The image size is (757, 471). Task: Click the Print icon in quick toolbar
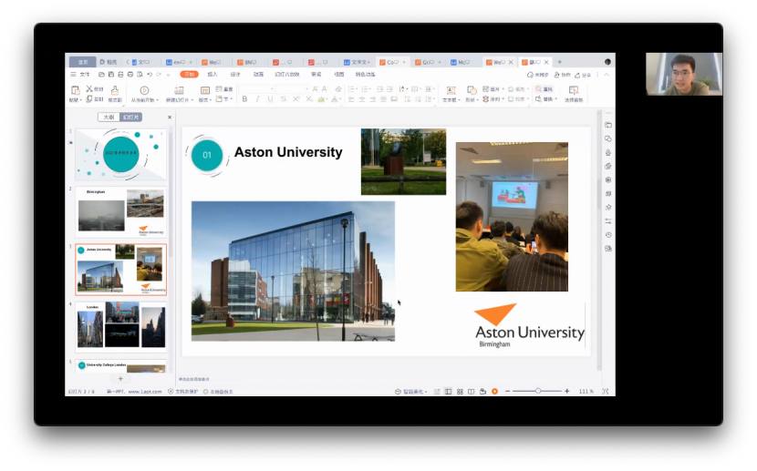130,75
